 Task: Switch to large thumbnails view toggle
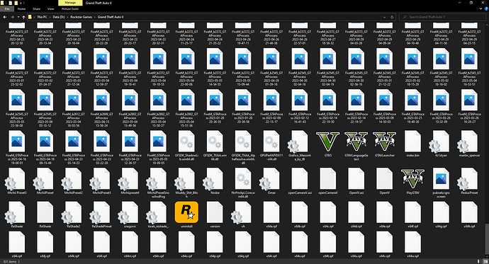click(485, 261)
